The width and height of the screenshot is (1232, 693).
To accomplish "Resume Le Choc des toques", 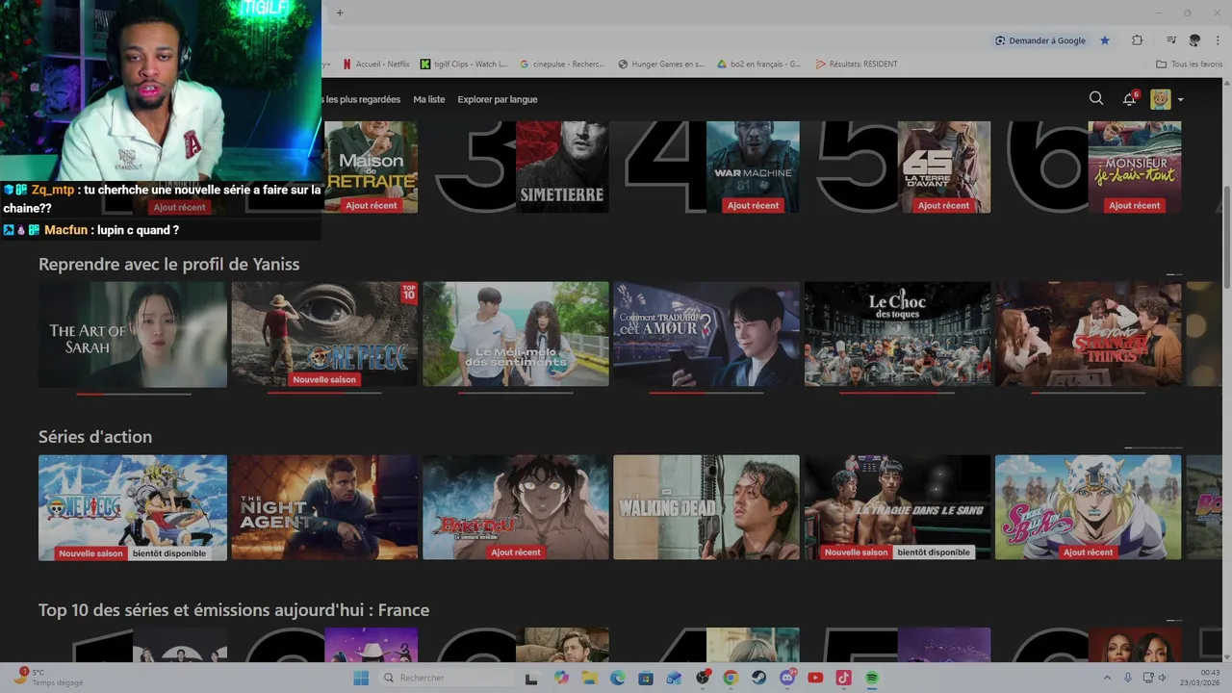I will (898, 334).
